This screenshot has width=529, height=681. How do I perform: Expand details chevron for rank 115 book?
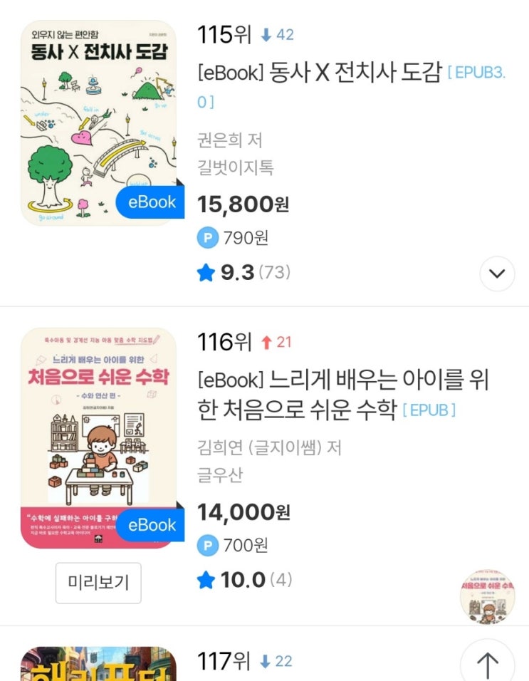[x=497, y=274]
